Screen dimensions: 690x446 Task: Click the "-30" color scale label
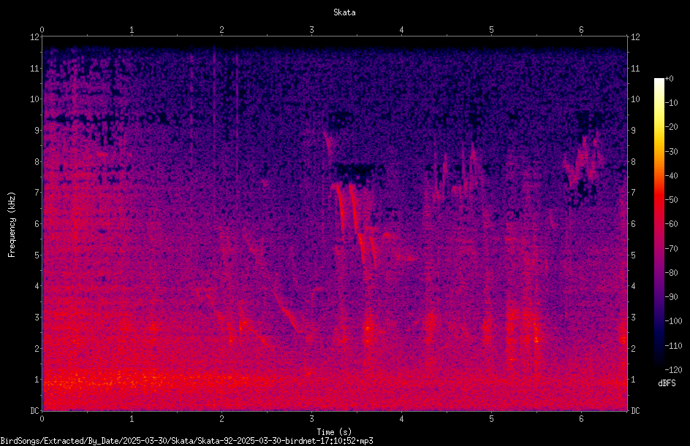pos(672,152)
